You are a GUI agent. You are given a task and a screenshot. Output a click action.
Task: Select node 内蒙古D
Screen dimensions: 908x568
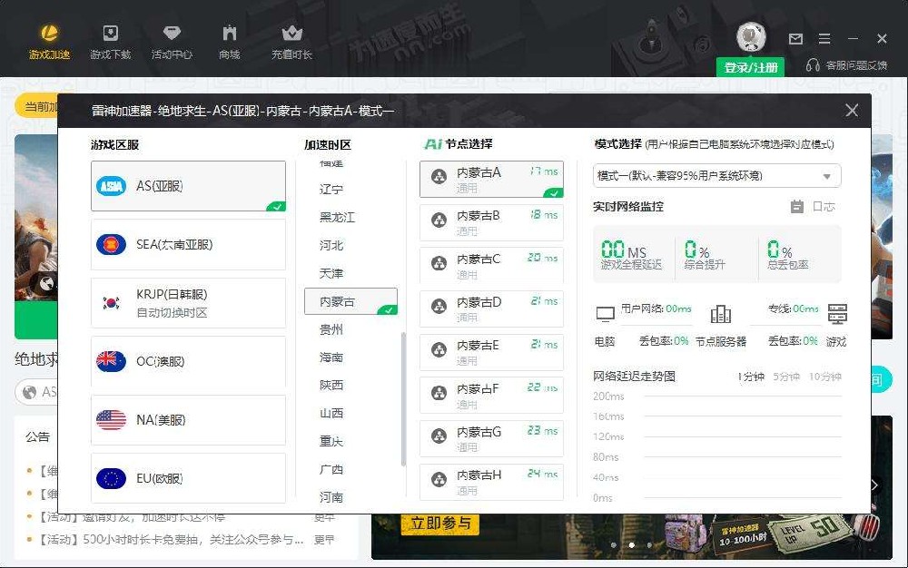click(x=491, y=308)
